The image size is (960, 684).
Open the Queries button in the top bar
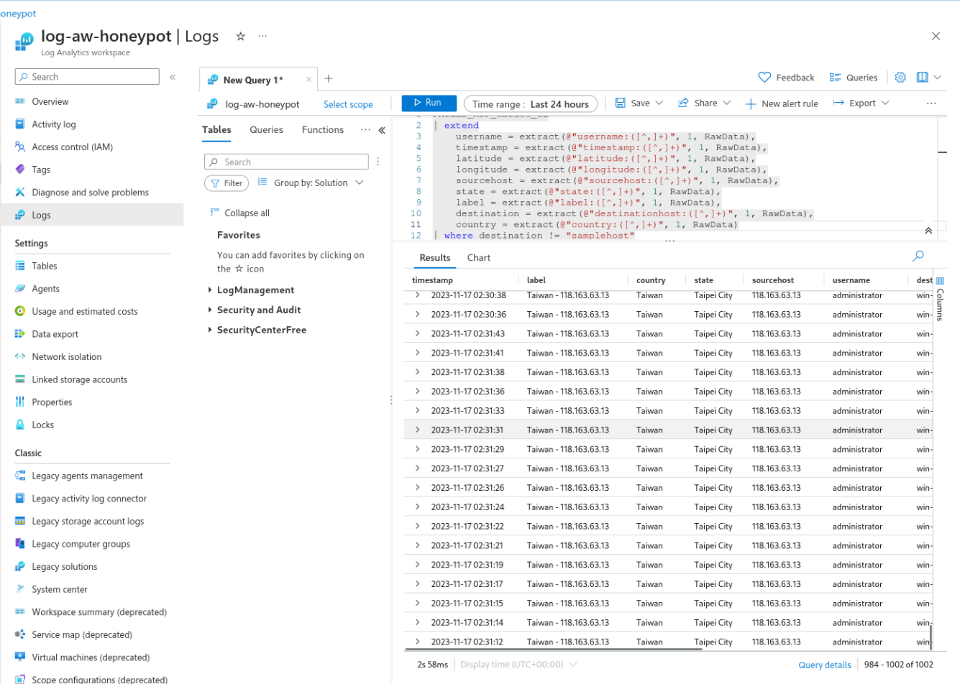tap(854, 78)
